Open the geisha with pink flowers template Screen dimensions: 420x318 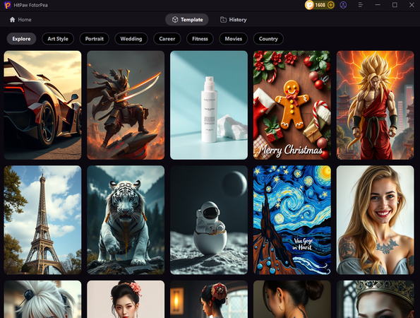click(126, 299)
